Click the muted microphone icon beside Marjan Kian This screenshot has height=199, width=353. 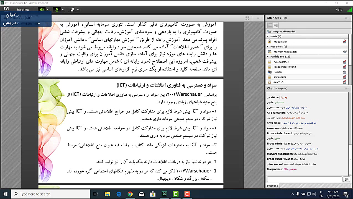coord(344,41)
